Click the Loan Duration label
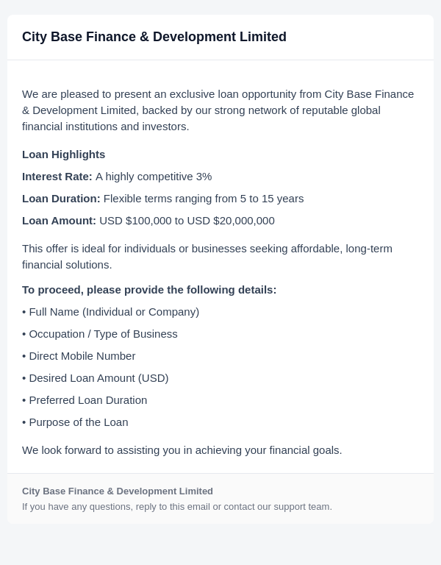 pos(61,199)
